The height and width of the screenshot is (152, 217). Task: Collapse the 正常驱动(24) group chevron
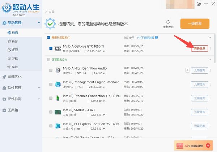[x=210, y=60]
